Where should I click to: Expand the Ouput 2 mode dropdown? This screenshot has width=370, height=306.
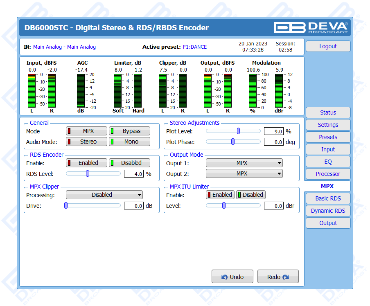tap(244, 173)
